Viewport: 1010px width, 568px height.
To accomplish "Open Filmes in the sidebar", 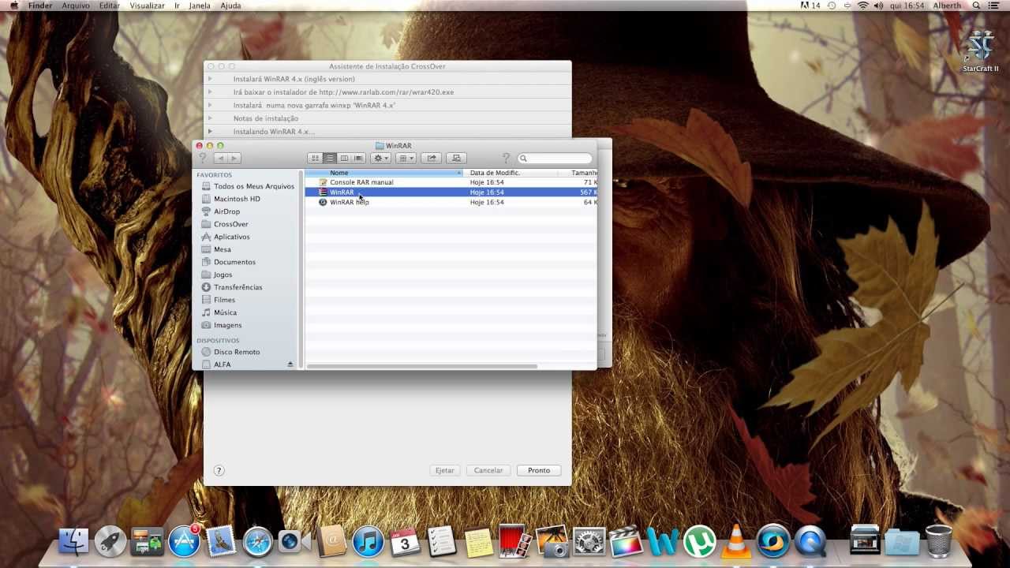I will 218,300.
